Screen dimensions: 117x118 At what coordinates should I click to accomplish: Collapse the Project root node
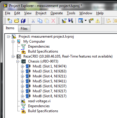click(8, 37)
